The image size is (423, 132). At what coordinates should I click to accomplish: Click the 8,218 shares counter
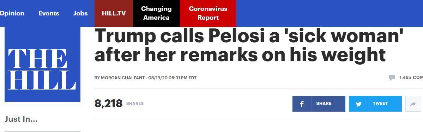108,104
